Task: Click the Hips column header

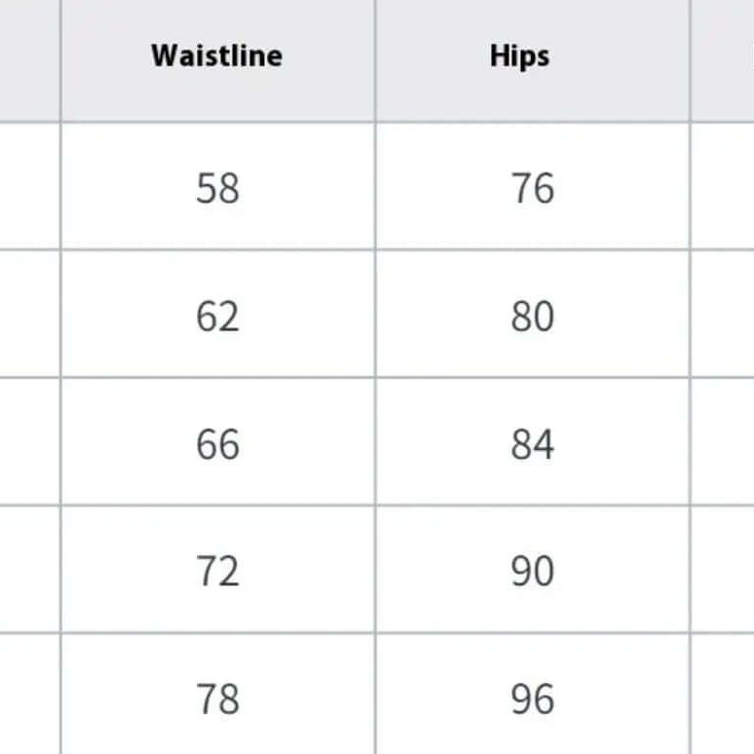Action: click(533, 60)
